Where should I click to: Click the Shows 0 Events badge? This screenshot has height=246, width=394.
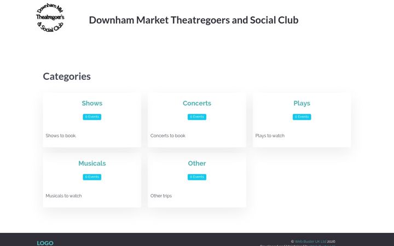click(x=92, y=117)
